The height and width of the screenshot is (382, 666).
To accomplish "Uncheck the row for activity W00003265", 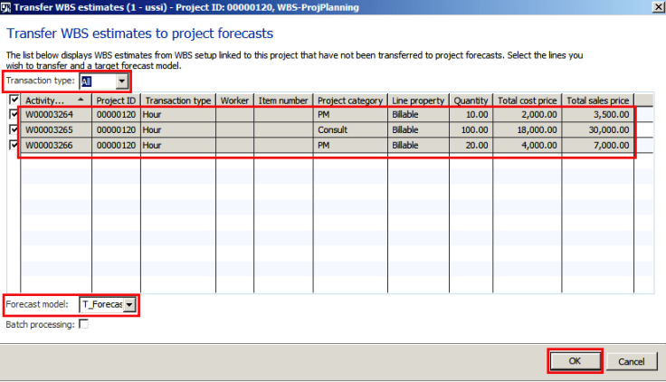I will point(13,129).
